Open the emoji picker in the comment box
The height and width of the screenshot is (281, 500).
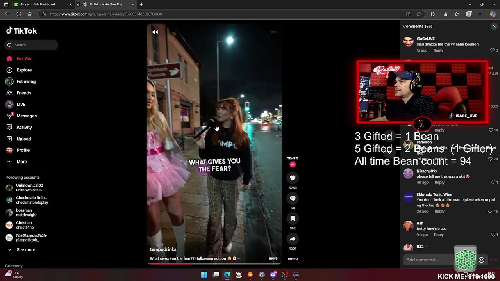point(481,260)
